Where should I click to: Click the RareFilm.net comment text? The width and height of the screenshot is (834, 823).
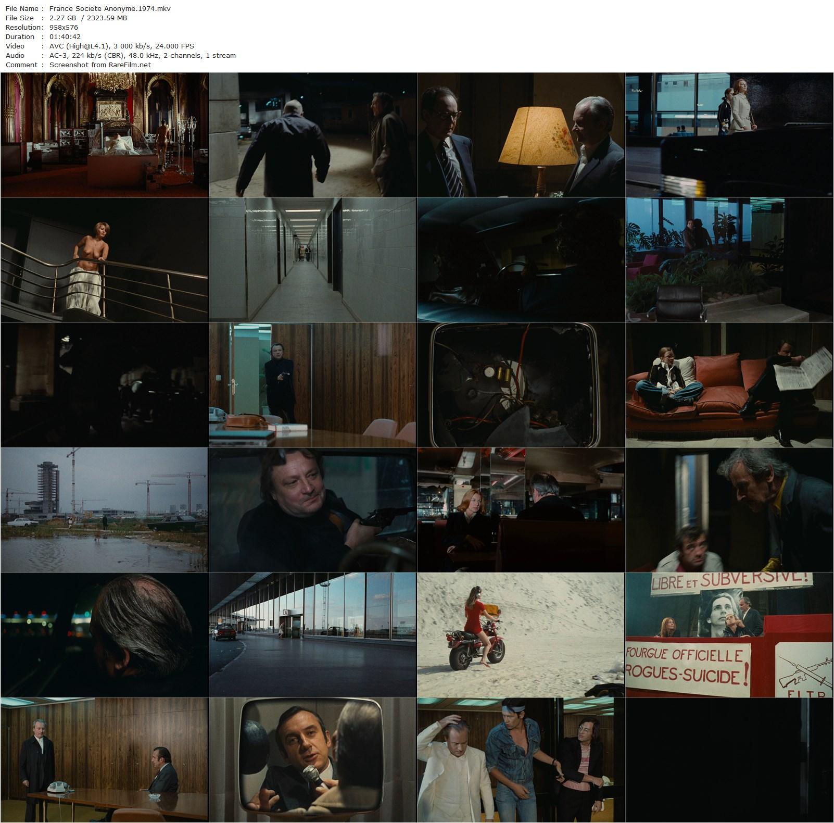coord(100,65)
